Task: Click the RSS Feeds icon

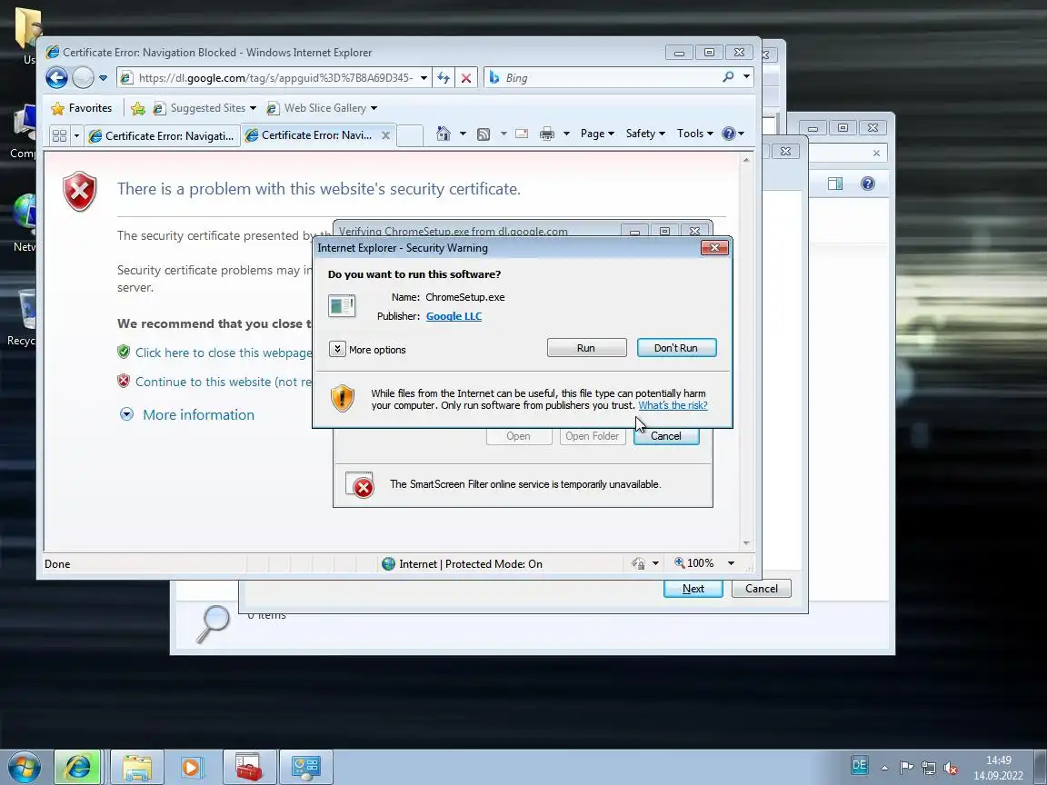Action: pyautogui.click(x=484, y=134)
